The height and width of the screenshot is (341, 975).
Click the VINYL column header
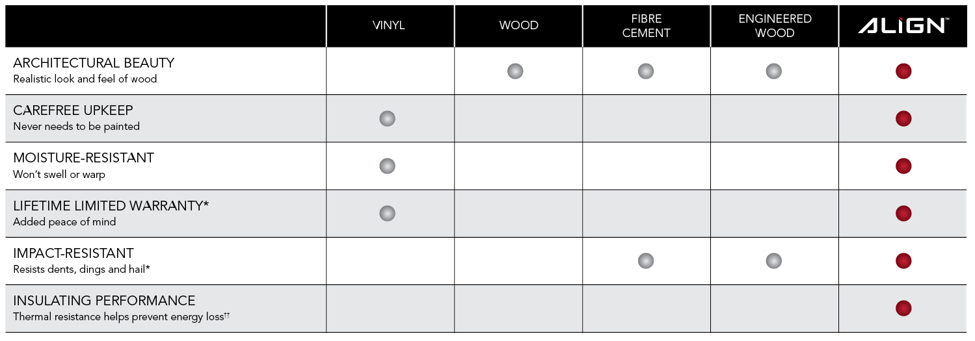pos(389,25)
